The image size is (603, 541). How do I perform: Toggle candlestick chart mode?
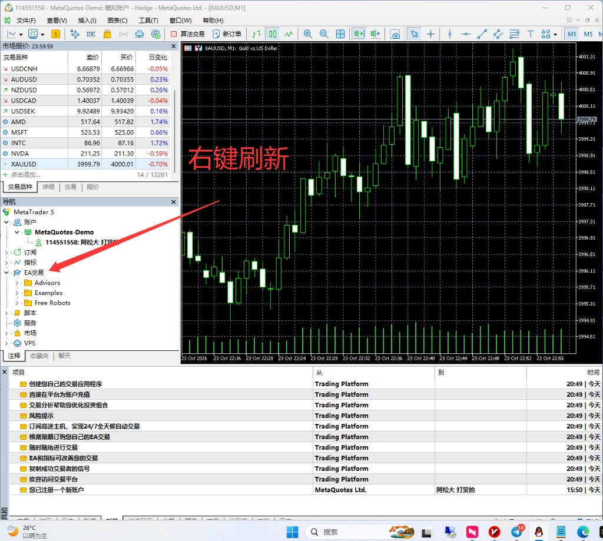[273, 34]
